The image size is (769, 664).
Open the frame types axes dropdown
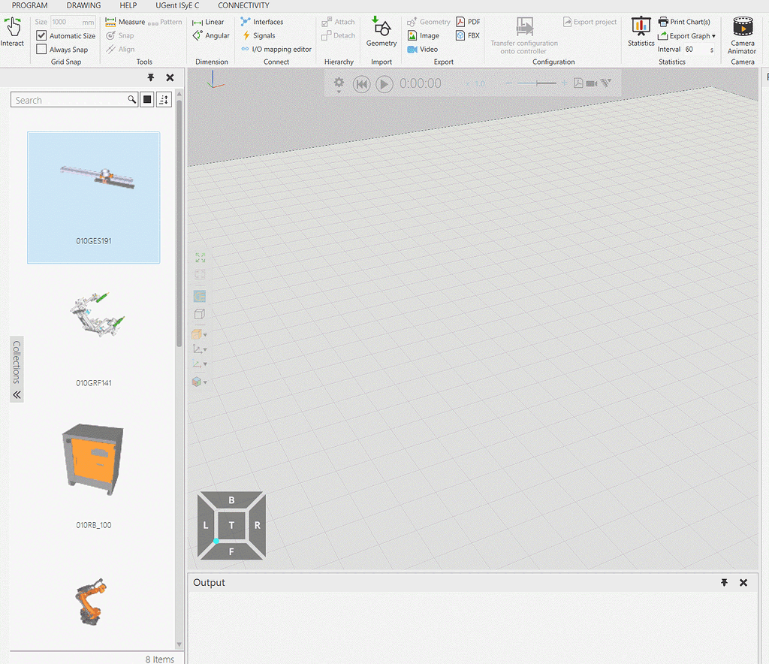click(x=200, y=349)
